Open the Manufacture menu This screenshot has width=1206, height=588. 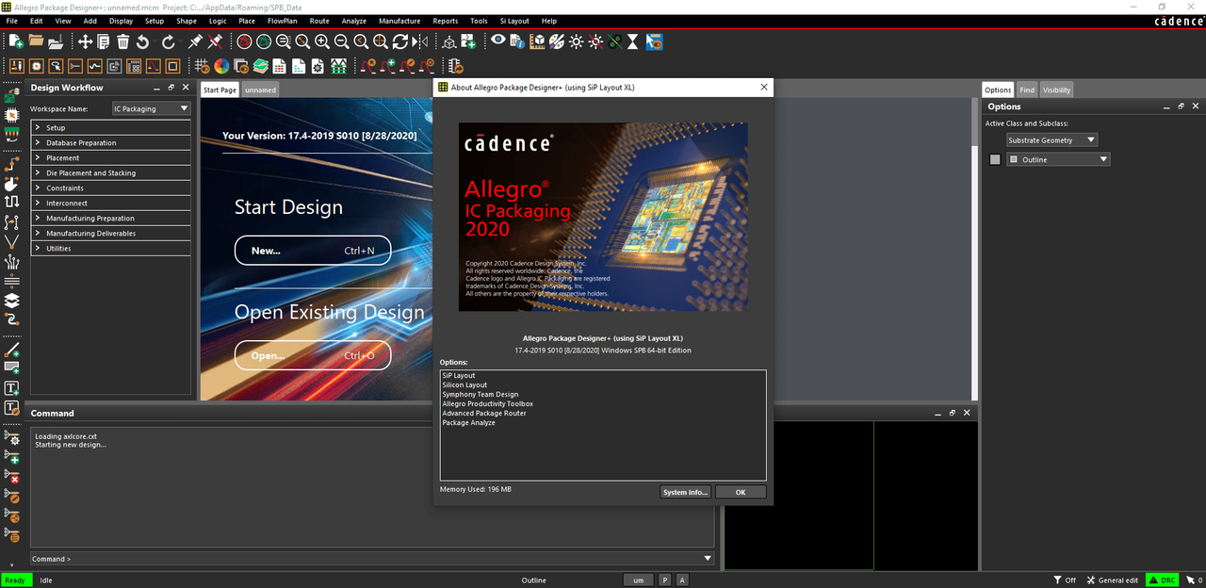399,21
